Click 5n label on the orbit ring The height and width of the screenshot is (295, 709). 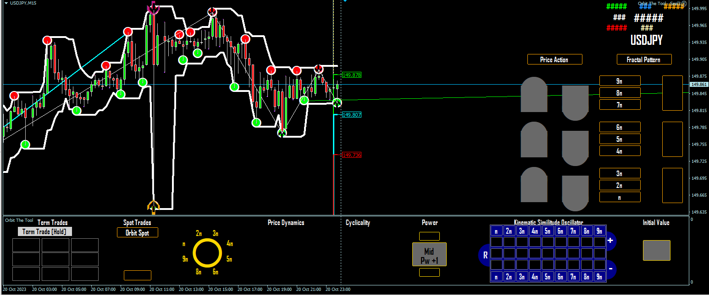(229, 259)
